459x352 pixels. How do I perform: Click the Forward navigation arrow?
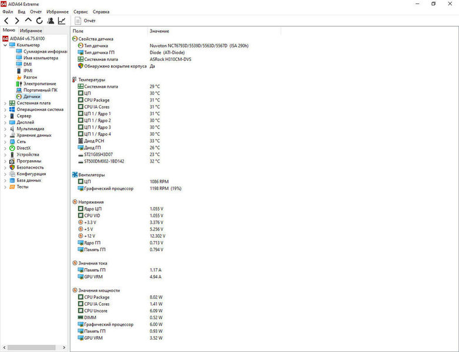pyautogui.click(x=17, y=21)
